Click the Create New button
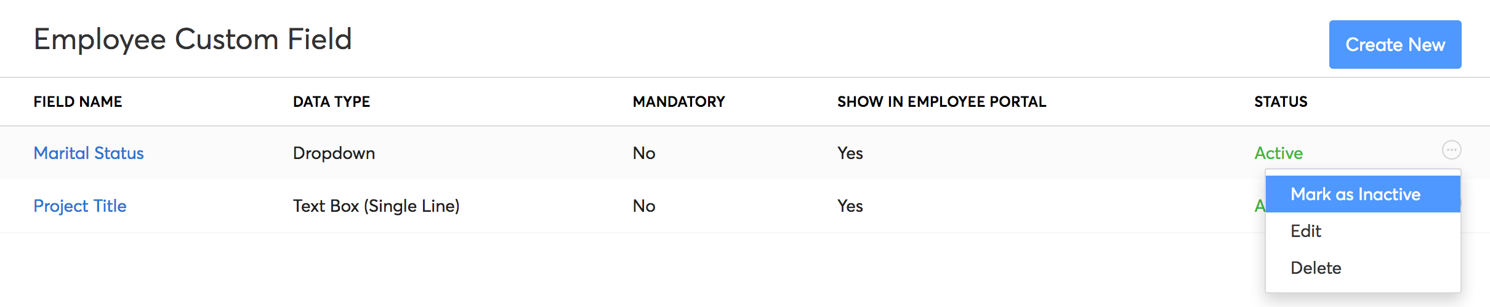Viewport: 1490px width, 307px height. pyautogui.click(x=1395, y=44)
